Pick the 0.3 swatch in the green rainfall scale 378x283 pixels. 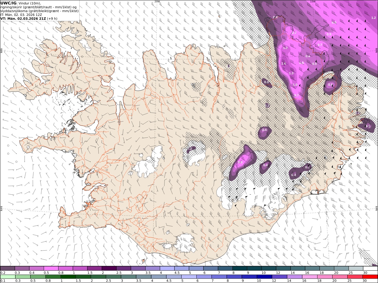(x=23, y=277)
